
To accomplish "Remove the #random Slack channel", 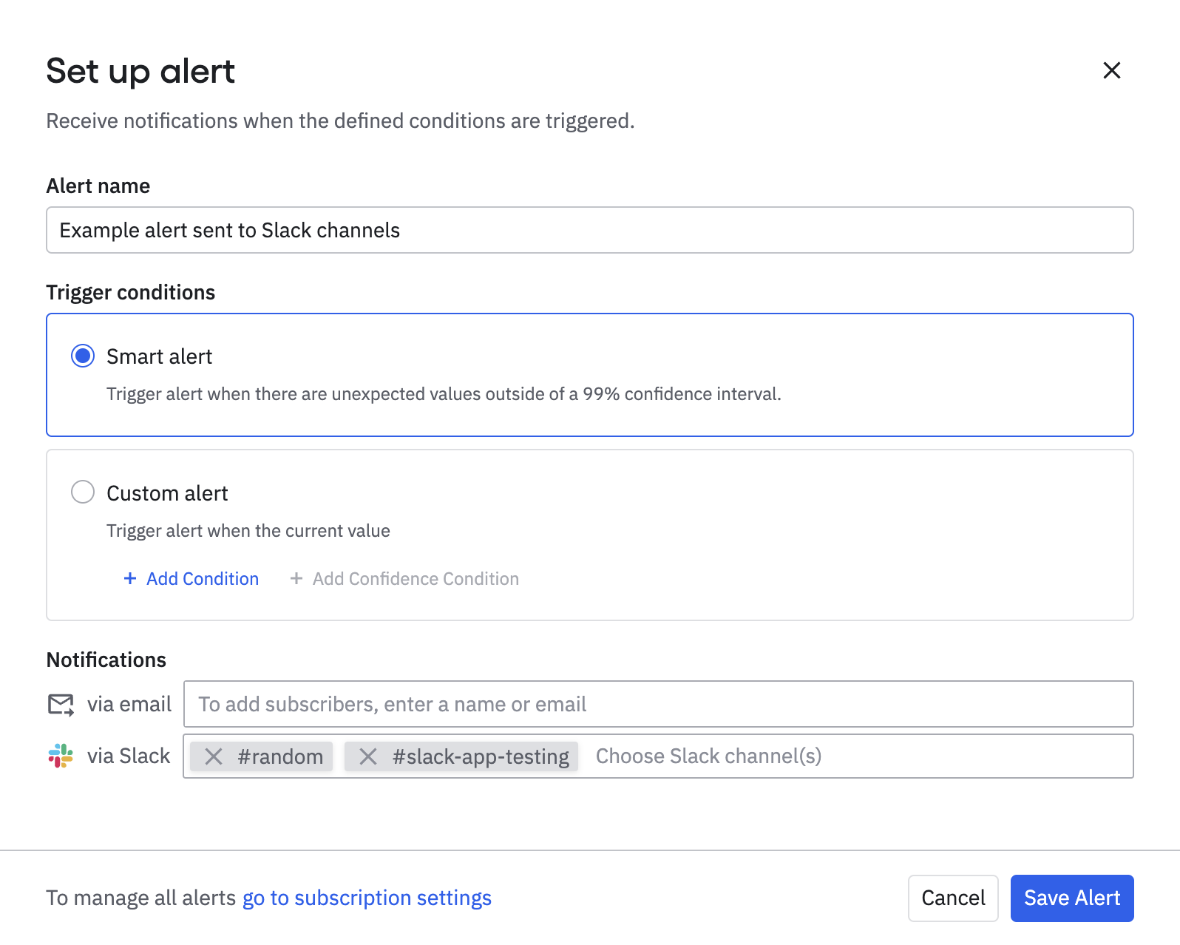I will pos(214,756).
